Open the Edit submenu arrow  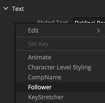(x=98, y=31)
